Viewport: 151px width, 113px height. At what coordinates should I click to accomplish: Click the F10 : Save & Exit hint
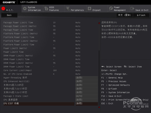point(111,96)
